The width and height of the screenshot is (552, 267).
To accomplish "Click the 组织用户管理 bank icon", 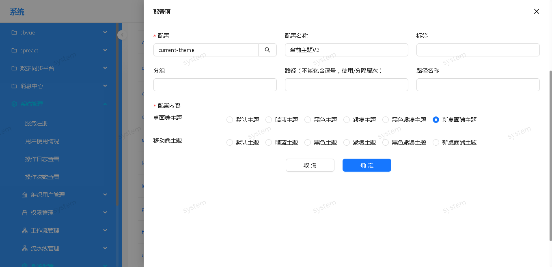I will pyautogui.click(x=25, y=195).
